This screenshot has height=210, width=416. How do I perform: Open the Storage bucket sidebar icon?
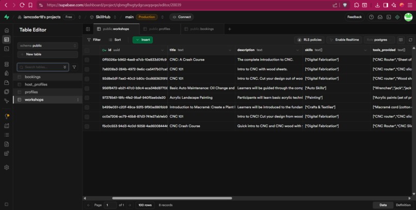point(7,83)
